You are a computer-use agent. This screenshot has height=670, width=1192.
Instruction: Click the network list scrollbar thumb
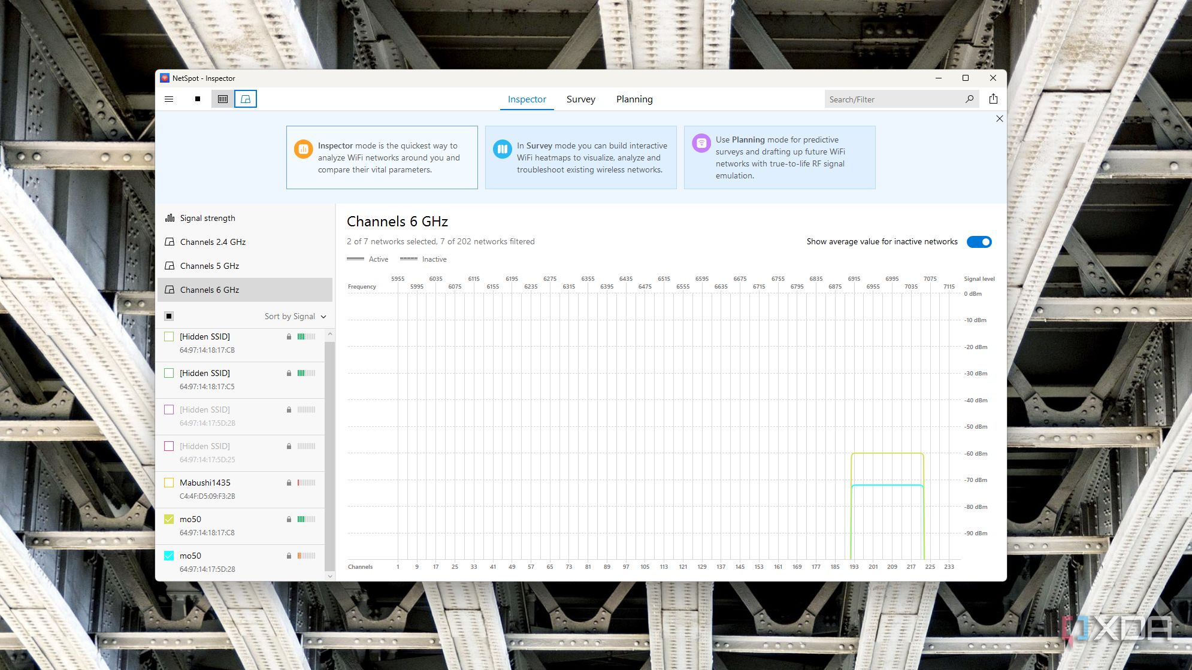tap(329, 455)
